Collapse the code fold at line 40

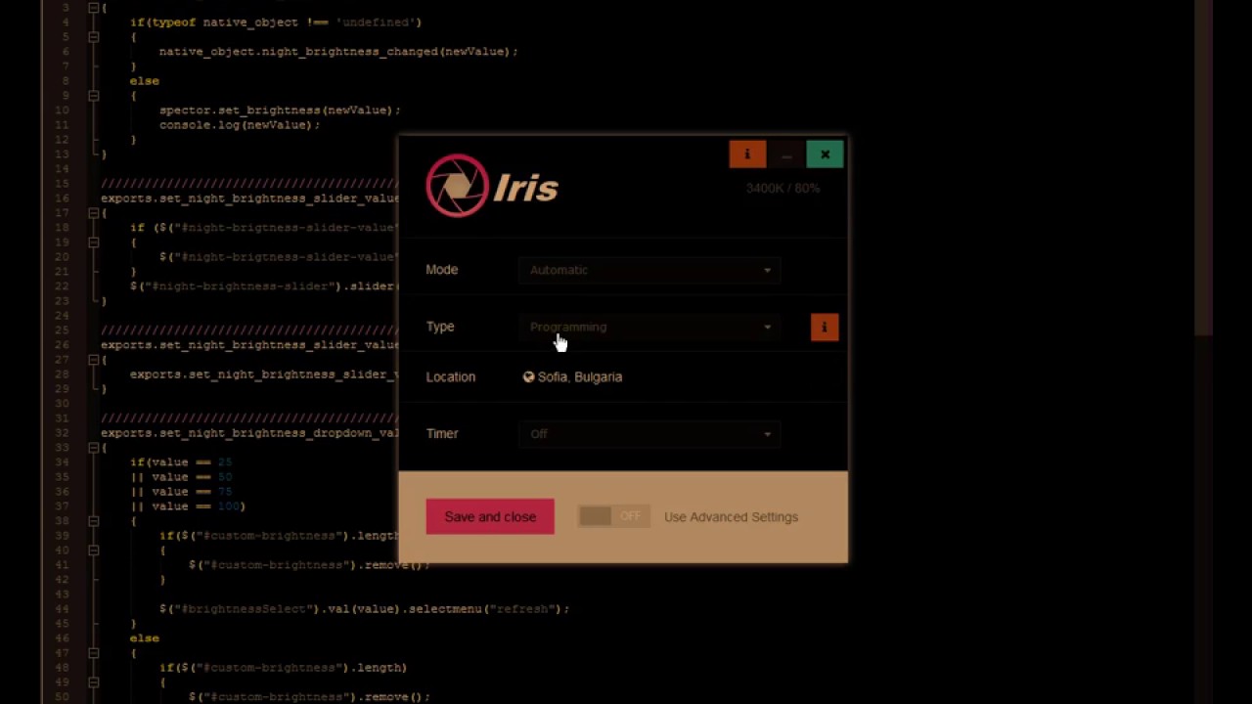click(x=94, y=550)
